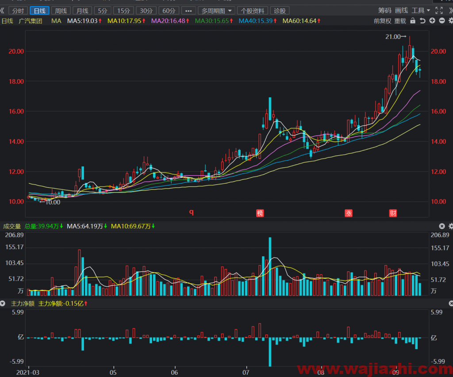This screenshot has height=377, width=453.
Task: Enter fullscreen with the expand icon
Action: click(x=439, y=11)
